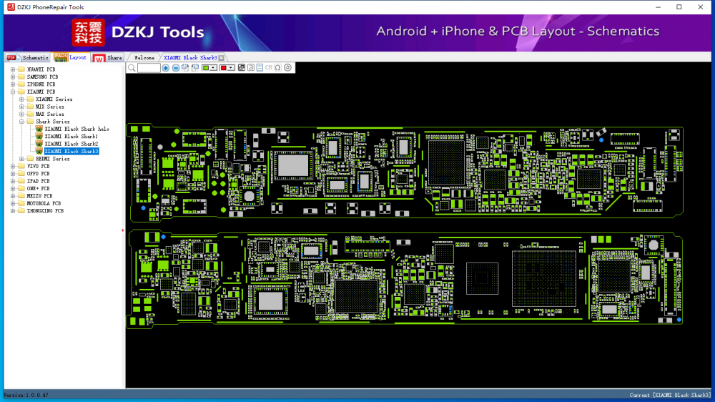Open the Welcome document tab

(144, 57)
